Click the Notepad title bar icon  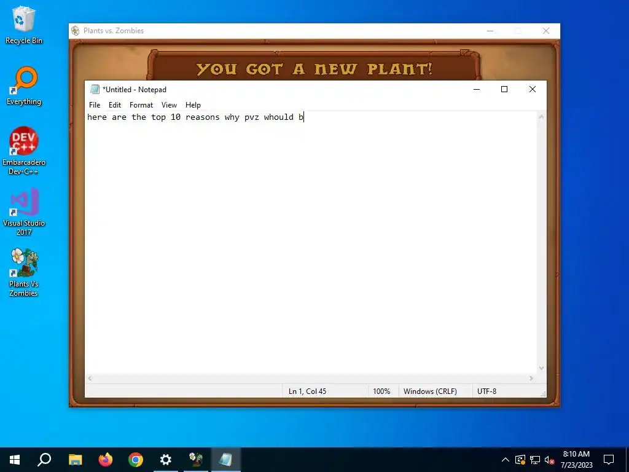(95, 89)
